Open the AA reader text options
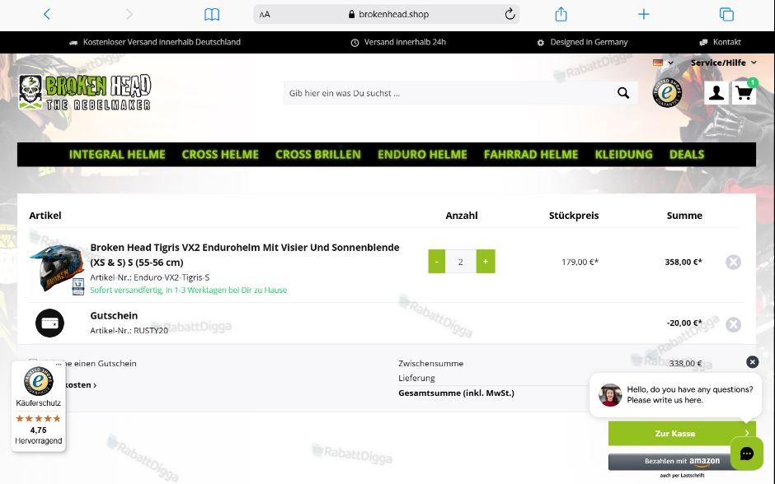The height and width of the screenshot is (484, 775). [265, 15]
